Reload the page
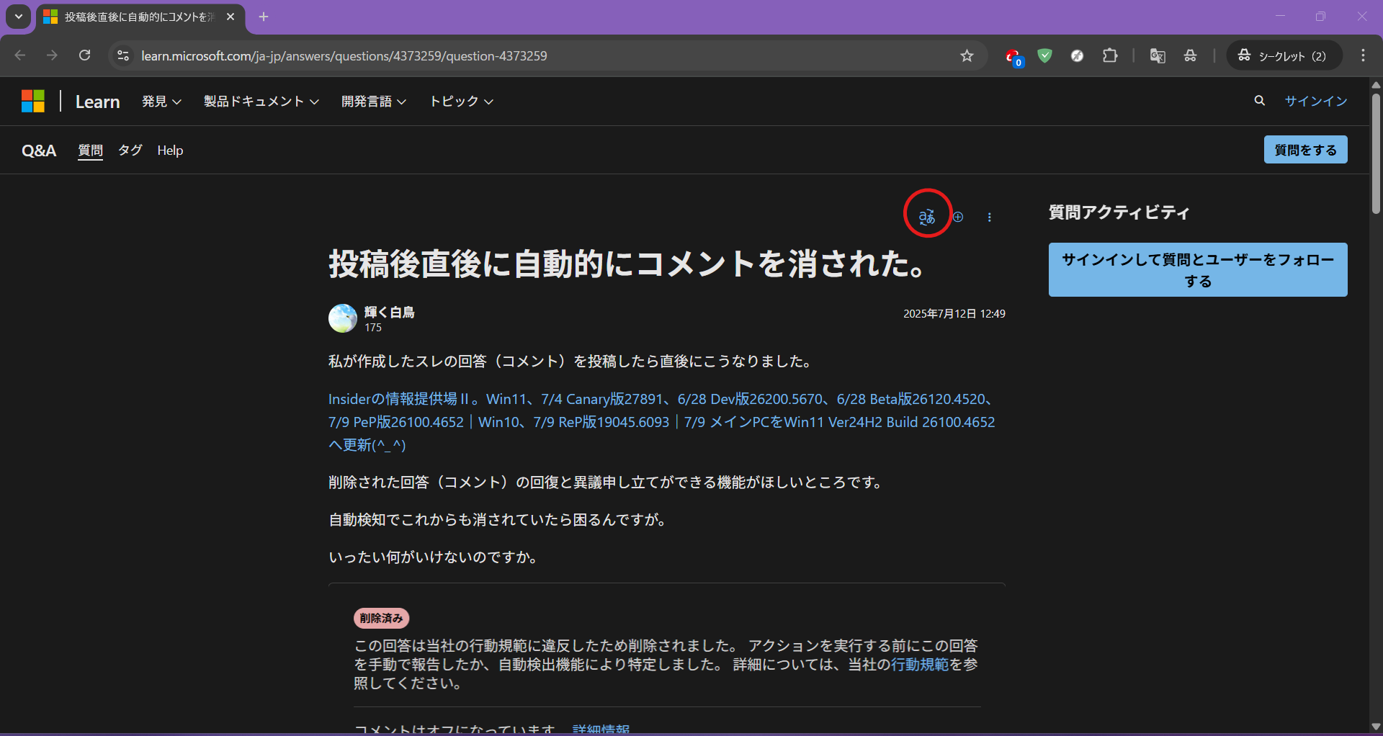The image size is (1383, 736). pyautogui.click(x=84, y=55)
